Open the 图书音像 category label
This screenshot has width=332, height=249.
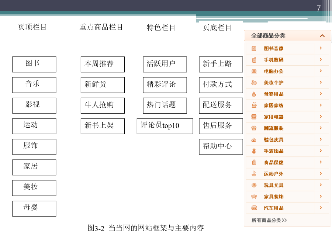(x=274, y=48)
